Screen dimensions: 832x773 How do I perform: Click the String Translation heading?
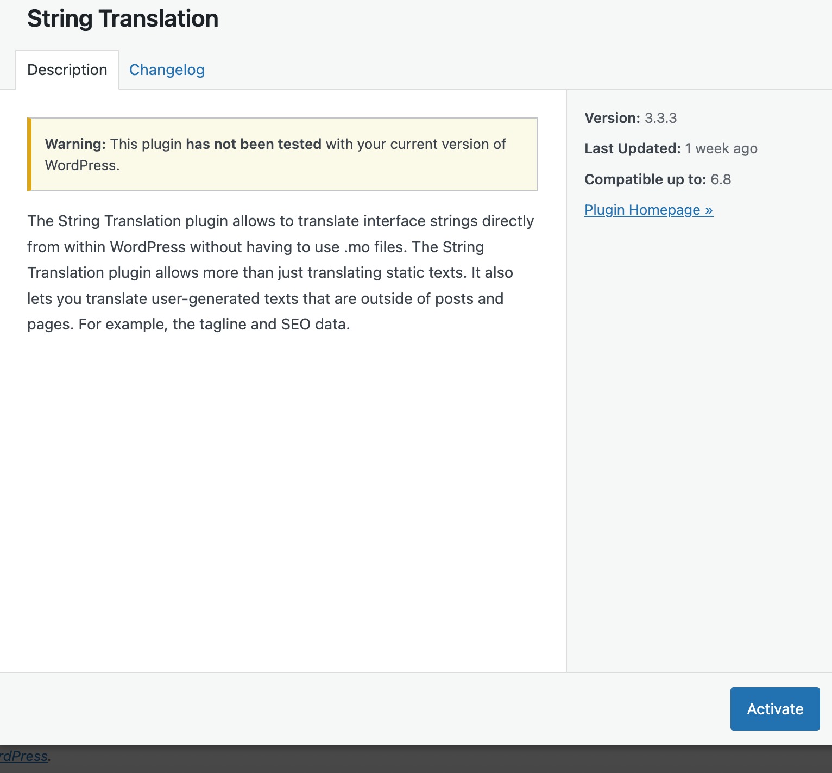click(123, 18)
